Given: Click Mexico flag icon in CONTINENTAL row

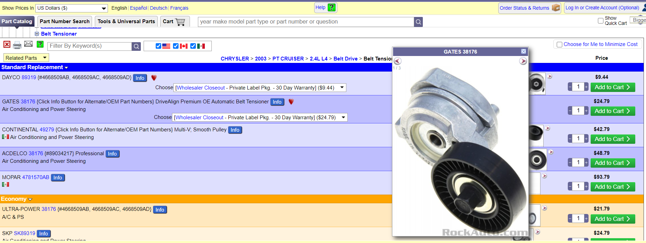Looking at the screenshot, I should (6, 137).
